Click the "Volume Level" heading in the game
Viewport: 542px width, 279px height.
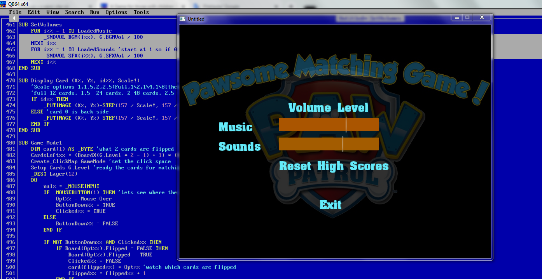click(x=328, y=108)
